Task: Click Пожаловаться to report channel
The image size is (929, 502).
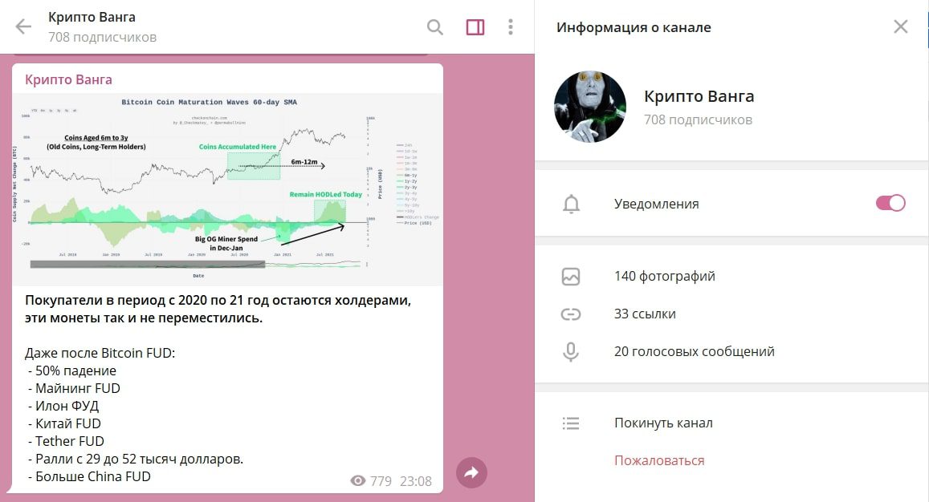Action: pyautogui.click(x=659, y=460)
